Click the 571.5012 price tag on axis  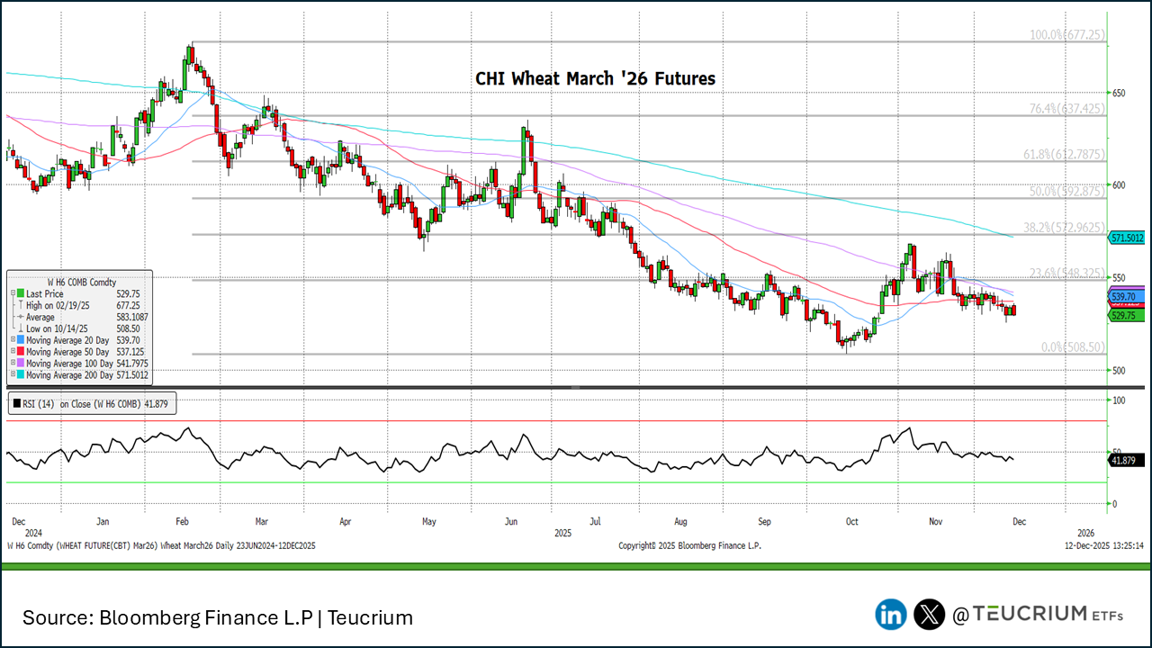pos(1127,238)
